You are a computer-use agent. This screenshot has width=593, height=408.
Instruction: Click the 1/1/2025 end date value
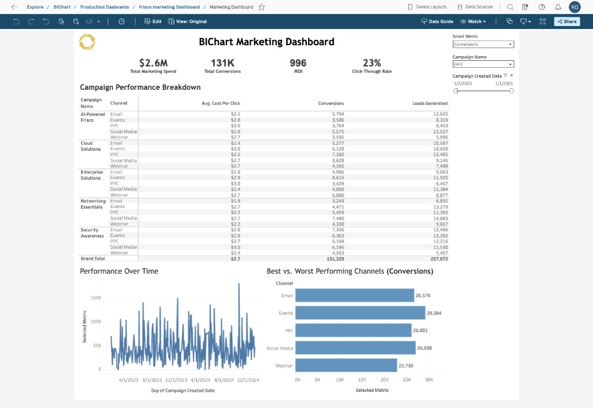tap(504, 83)
